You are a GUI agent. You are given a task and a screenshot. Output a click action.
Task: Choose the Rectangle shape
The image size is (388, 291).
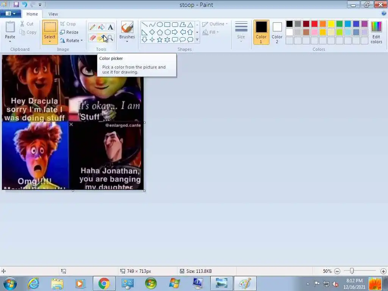click(x=167, y=25)
